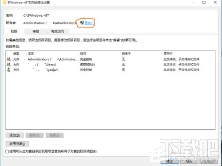Image resolution: width=222 pixels, height=166 pixels.
Task: Select the Users permission entry
Action: [x=110, y=65]
